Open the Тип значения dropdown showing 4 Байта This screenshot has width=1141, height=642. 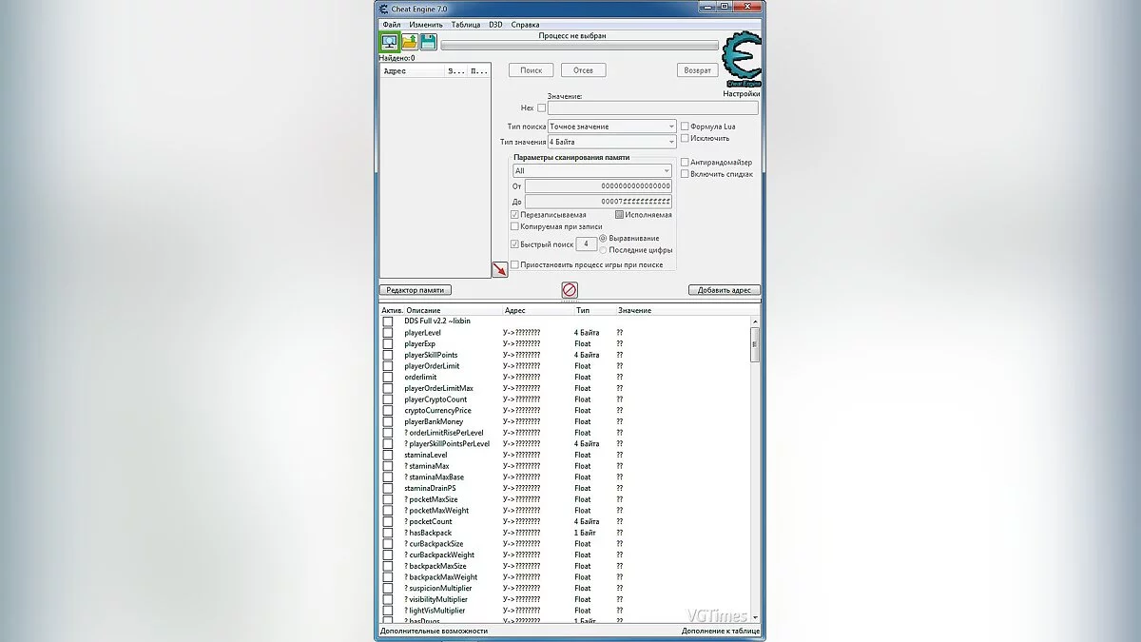[671, 142]
